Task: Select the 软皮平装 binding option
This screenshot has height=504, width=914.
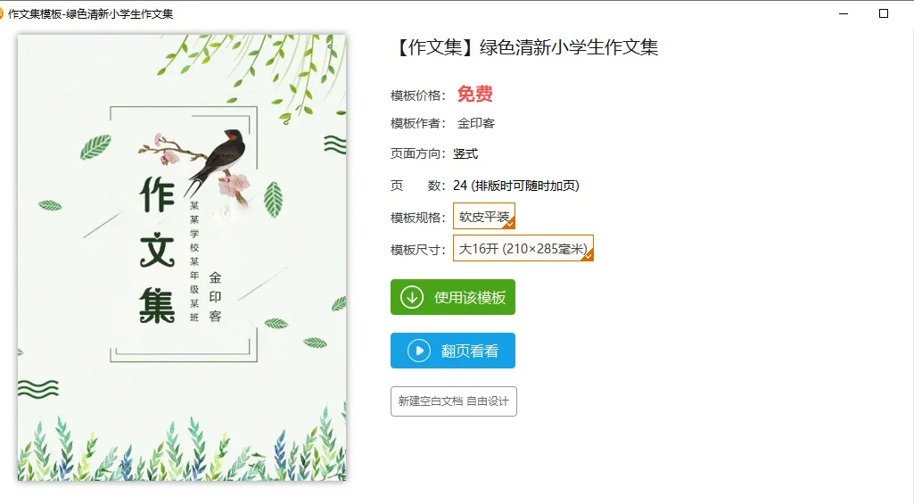Action: pyautogui.click(x=484, y=217)
